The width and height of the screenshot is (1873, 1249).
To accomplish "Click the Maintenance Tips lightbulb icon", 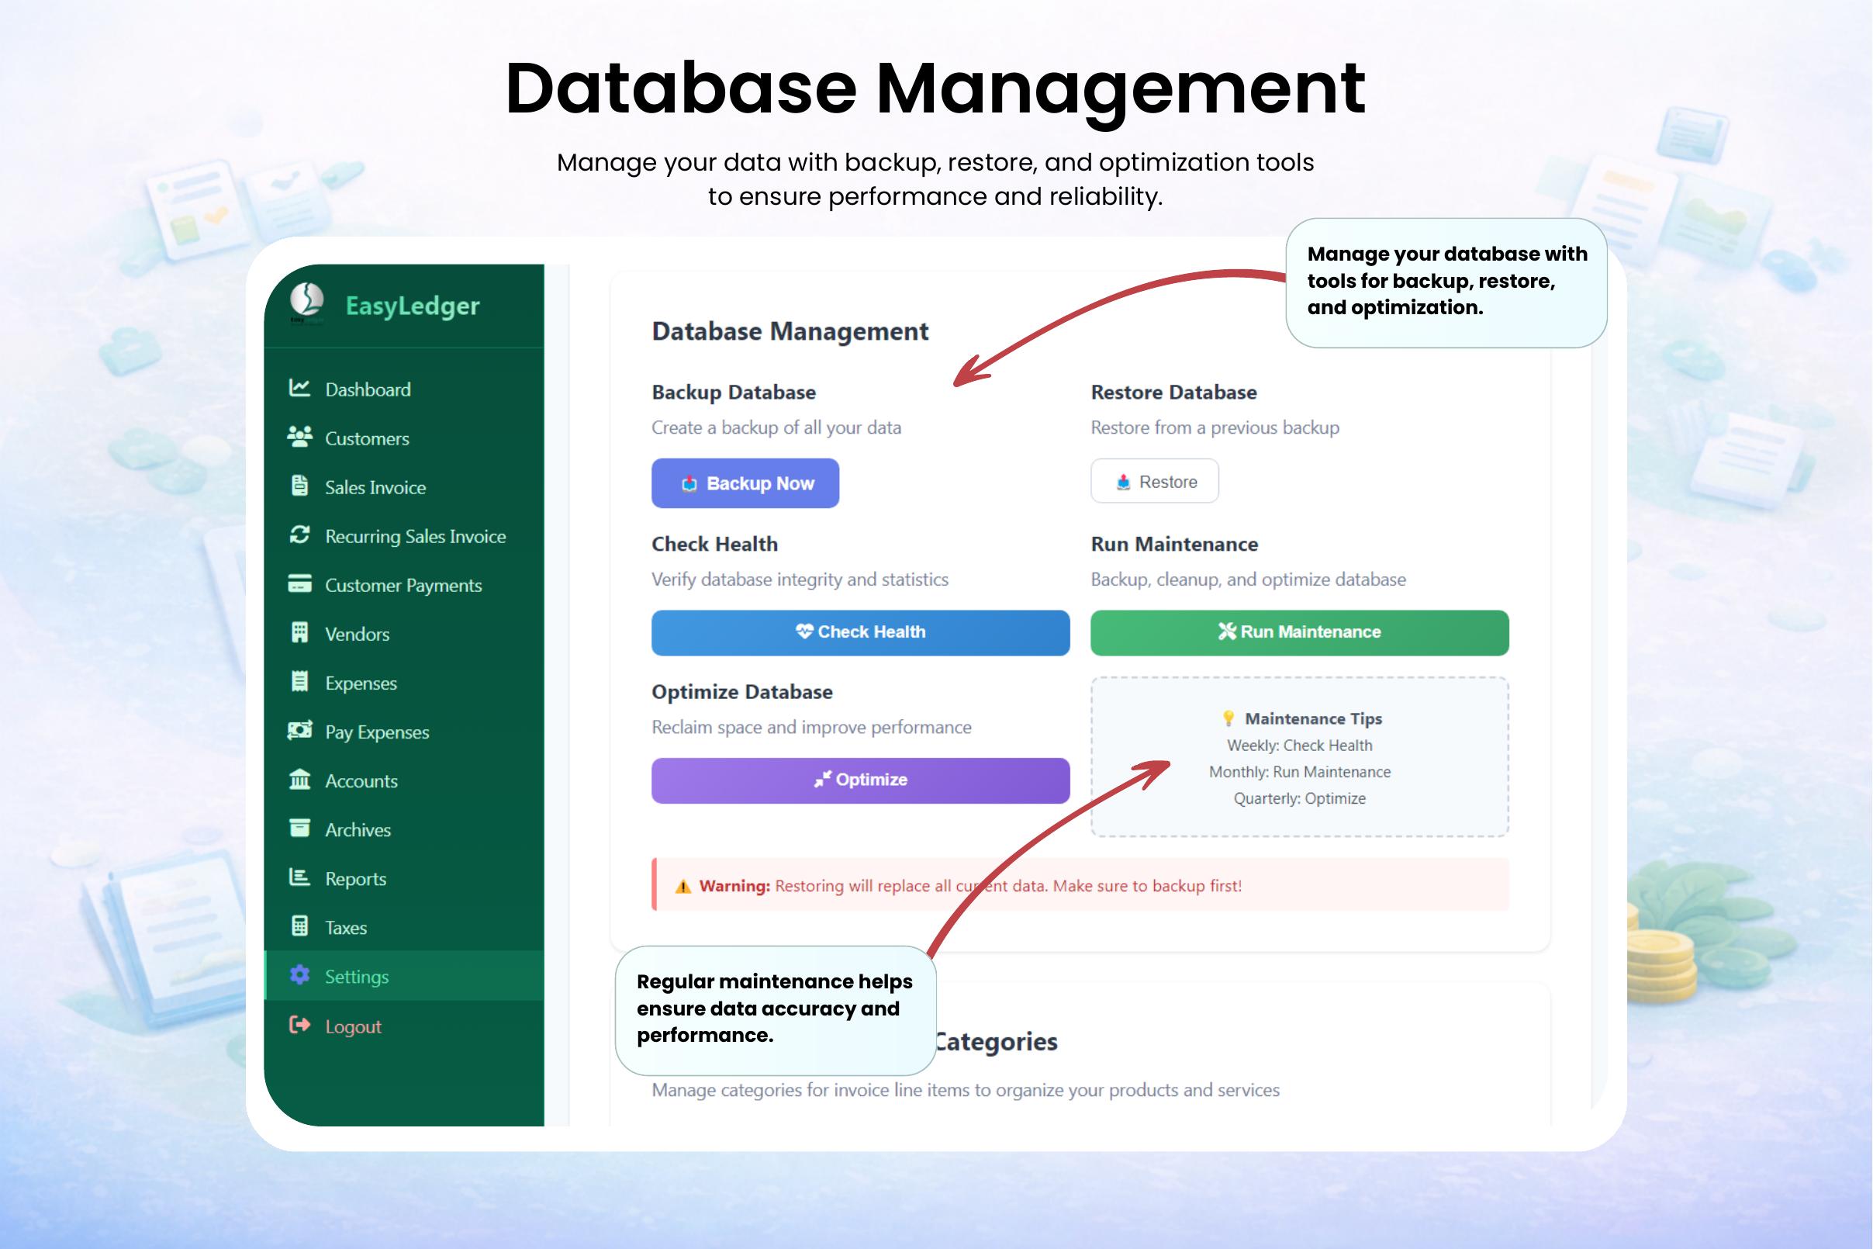I will pos(1228,718).
